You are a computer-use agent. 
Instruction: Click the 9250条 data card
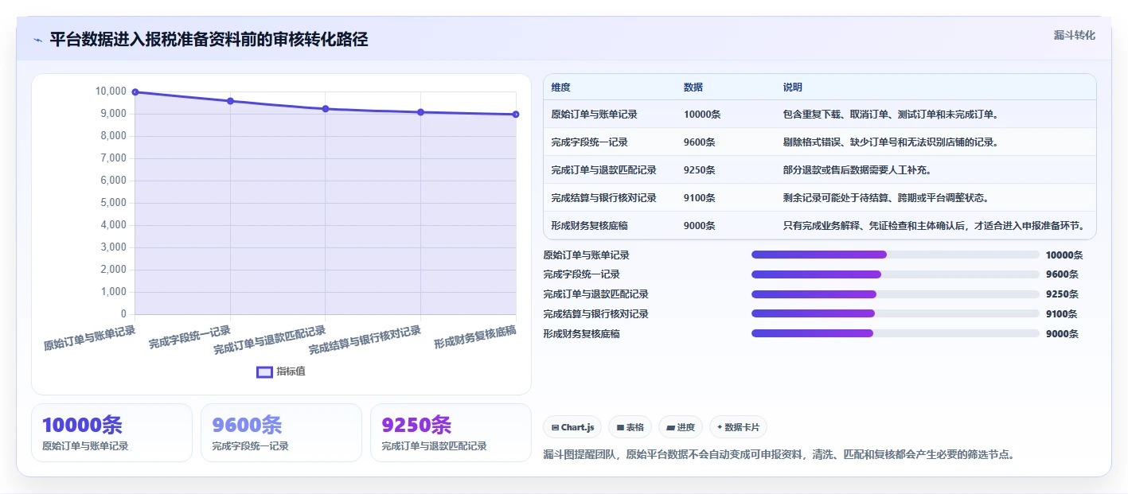[451, 433]
